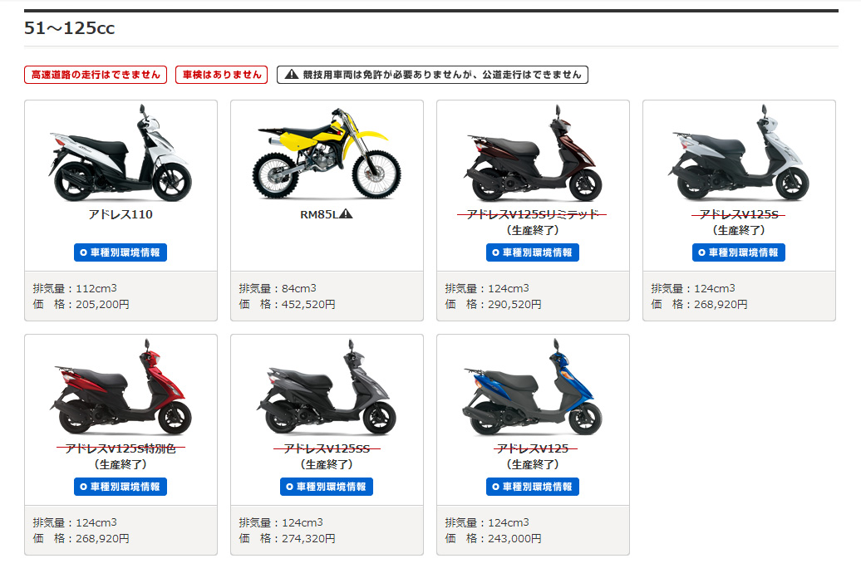
Task: Click 車種別環境情報 button under アドレス110
Action: [x=121, y=252]
